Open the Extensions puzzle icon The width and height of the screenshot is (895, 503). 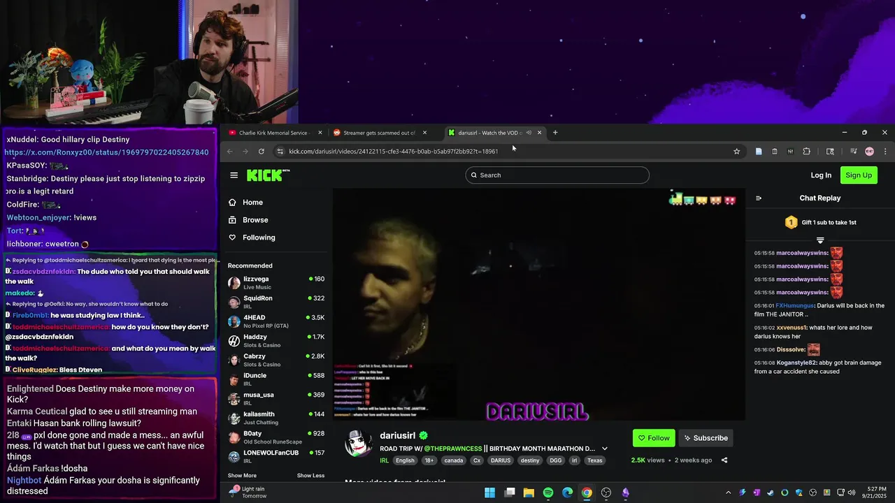pyautogui.click(x=806, y=152)
